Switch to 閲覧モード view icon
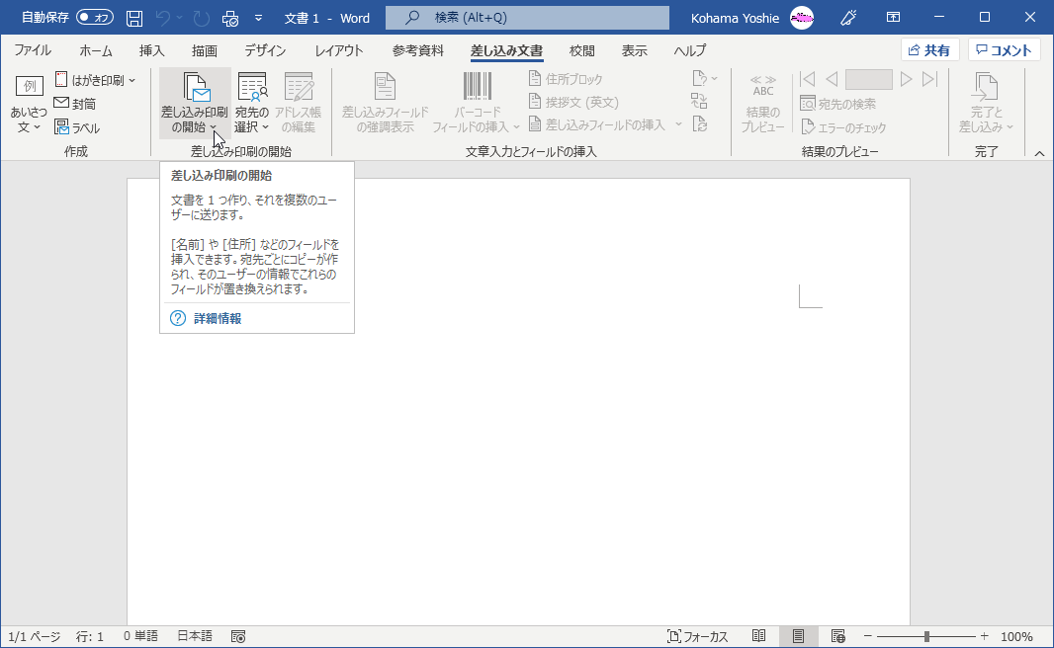This screenshot has width=1054, height=648. click(x=759, y=635)
